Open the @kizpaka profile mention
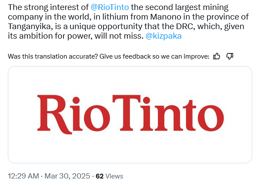260x185 pixels. point(163,36)
